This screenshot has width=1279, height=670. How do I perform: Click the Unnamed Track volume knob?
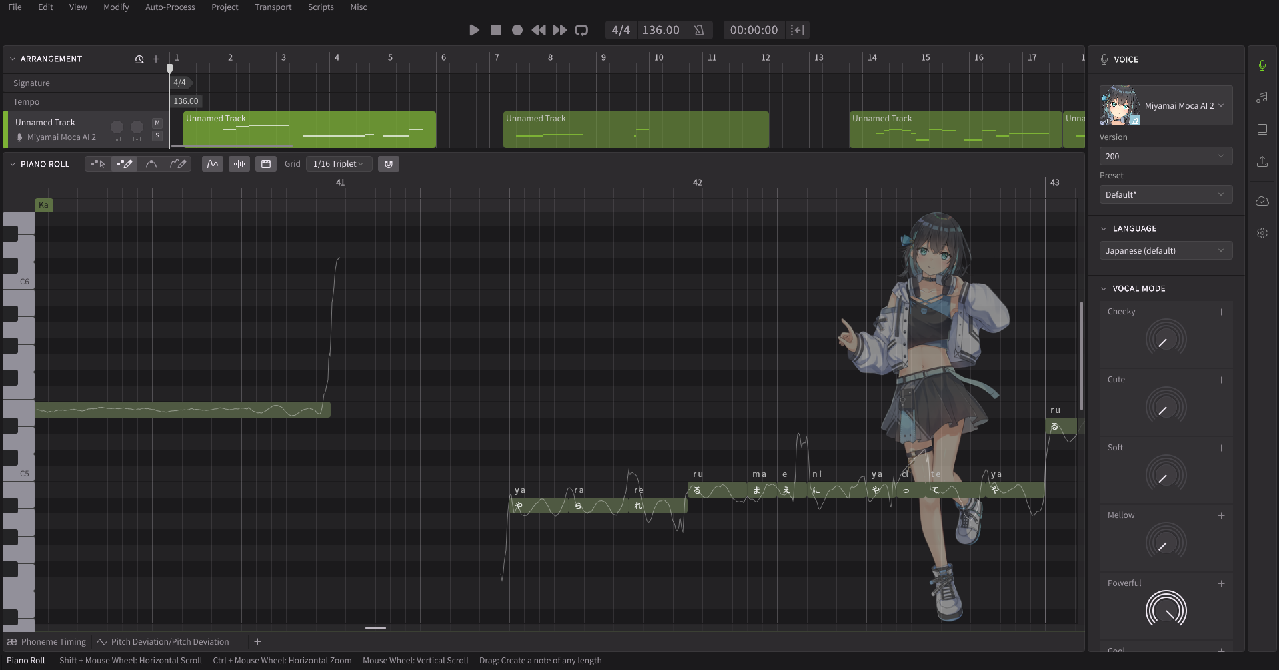[117, 125]
